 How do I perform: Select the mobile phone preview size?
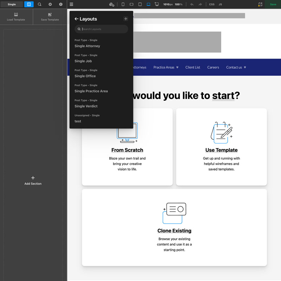click(x=123, y=5)
